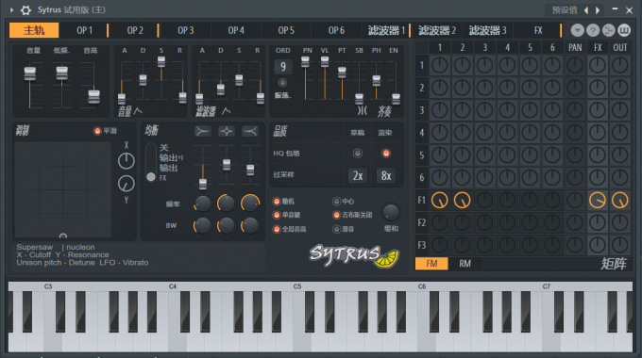642x358 pixels.
Task: Open the OP 6 operator tab
Action: pyautogui.click(x=336, y=30)
